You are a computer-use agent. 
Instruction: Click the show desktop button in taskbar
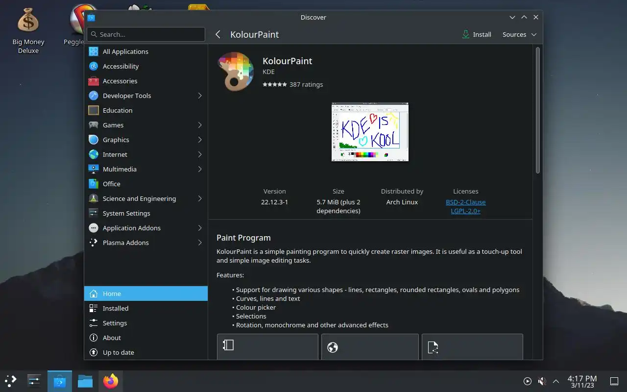pos(614,381)
